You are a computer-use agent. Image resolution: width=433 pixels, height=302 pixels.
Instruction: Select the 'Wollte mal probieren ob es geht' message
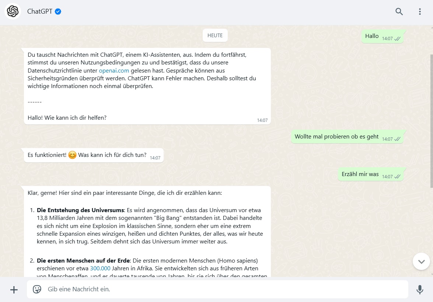[336, 137]
